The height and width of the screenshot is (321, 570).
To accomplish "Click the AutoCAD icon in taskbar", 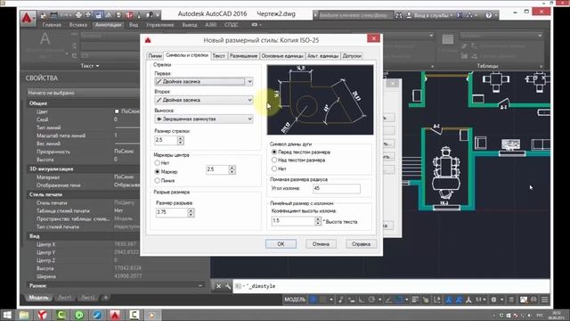I will coord(115,315).
